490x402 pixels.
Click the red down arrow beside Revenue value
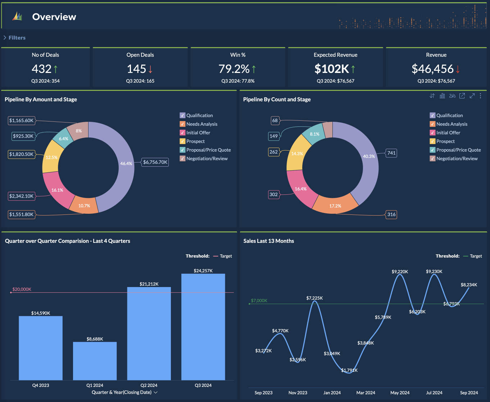pyautogui.click(x=458, y=69)
